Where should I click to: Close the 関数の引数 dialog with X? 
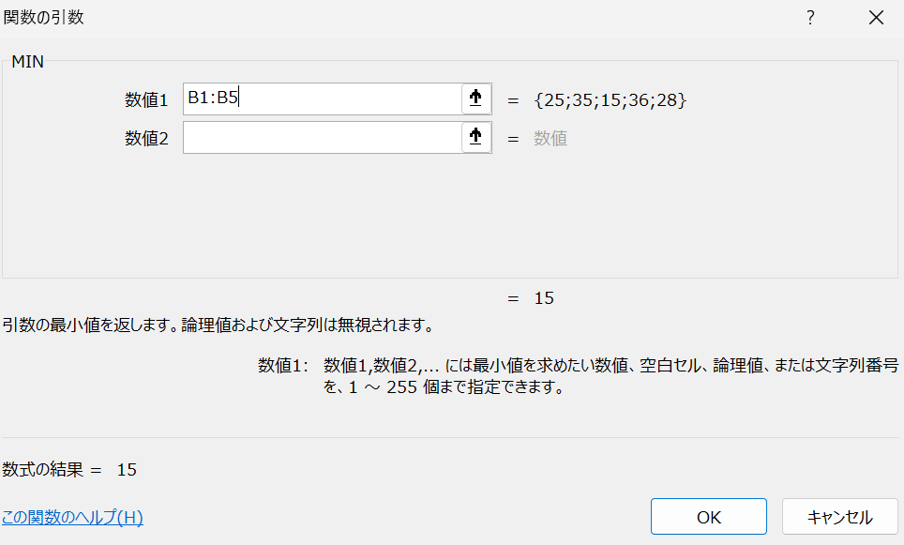[876, 18]
